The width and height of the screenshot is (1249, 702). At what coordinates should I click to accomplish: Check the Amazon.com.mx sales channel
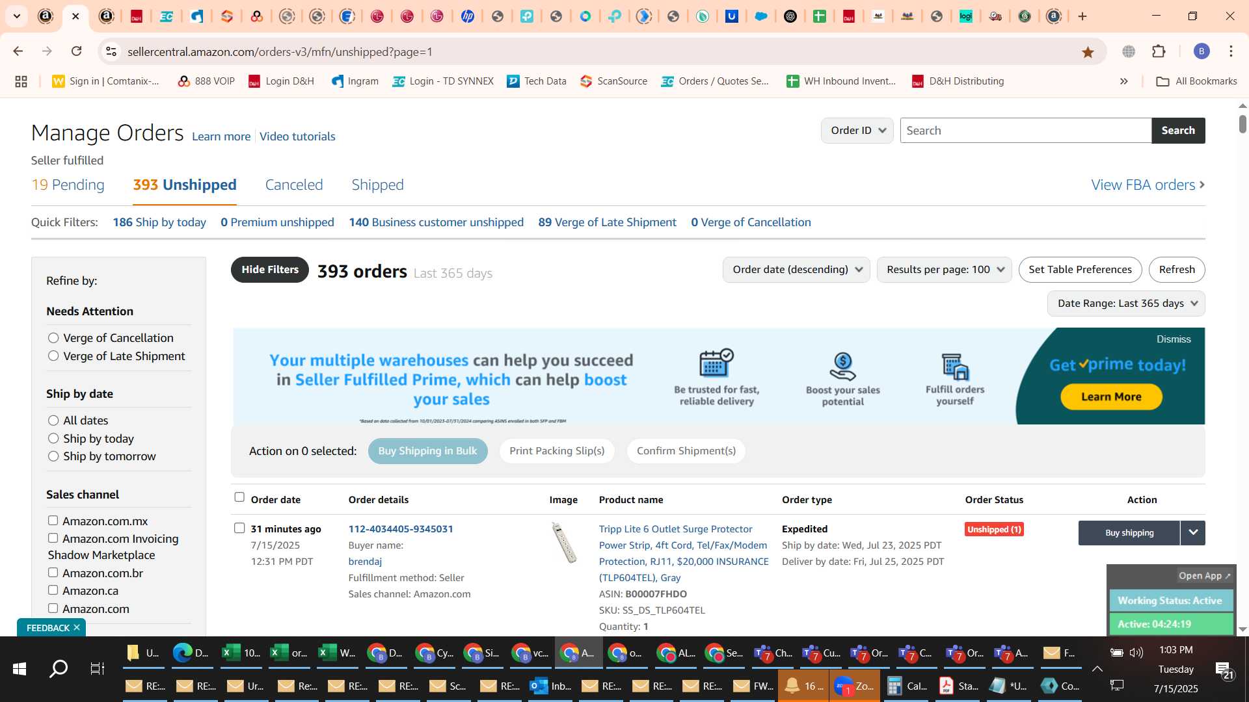53,521
